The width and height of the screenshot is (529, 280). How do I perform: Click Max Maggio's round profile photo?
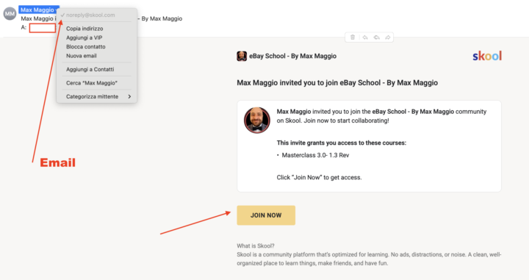(257, 120)
